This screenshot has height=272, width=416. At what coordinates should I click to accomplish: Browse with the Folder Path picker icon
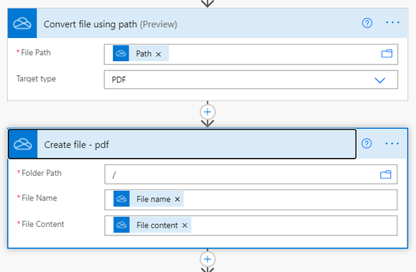(386, 174)
